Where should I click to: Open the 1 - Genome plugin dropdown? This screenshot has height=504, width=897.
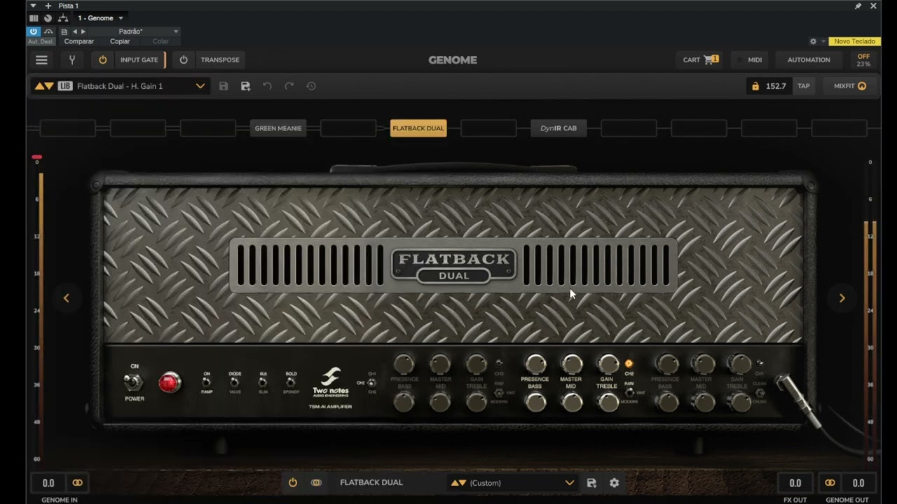[100, 18]
